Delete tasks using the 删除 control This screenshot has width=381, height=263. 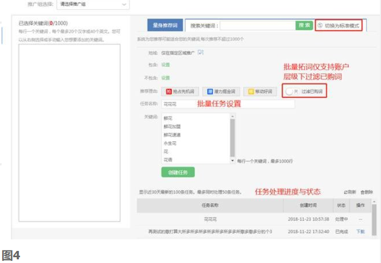[x=366, y=192]
